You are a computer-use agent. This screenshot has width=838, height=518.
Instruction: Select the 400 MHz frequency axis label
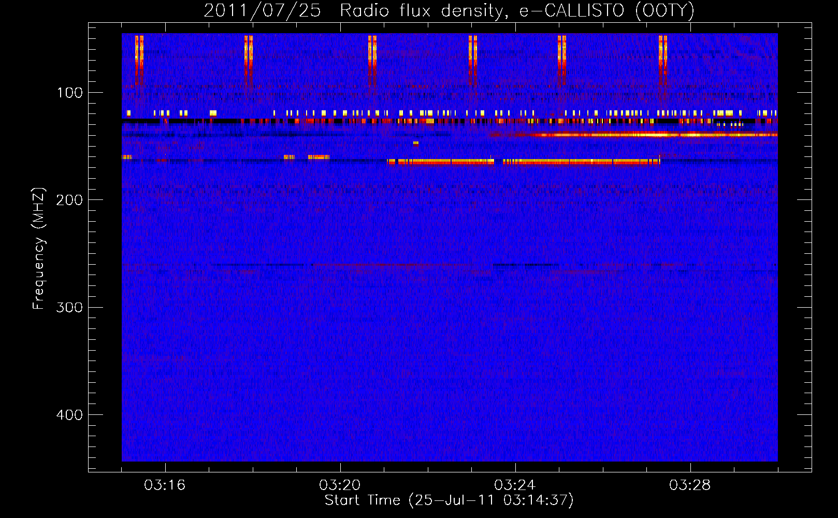pos(69,415)
